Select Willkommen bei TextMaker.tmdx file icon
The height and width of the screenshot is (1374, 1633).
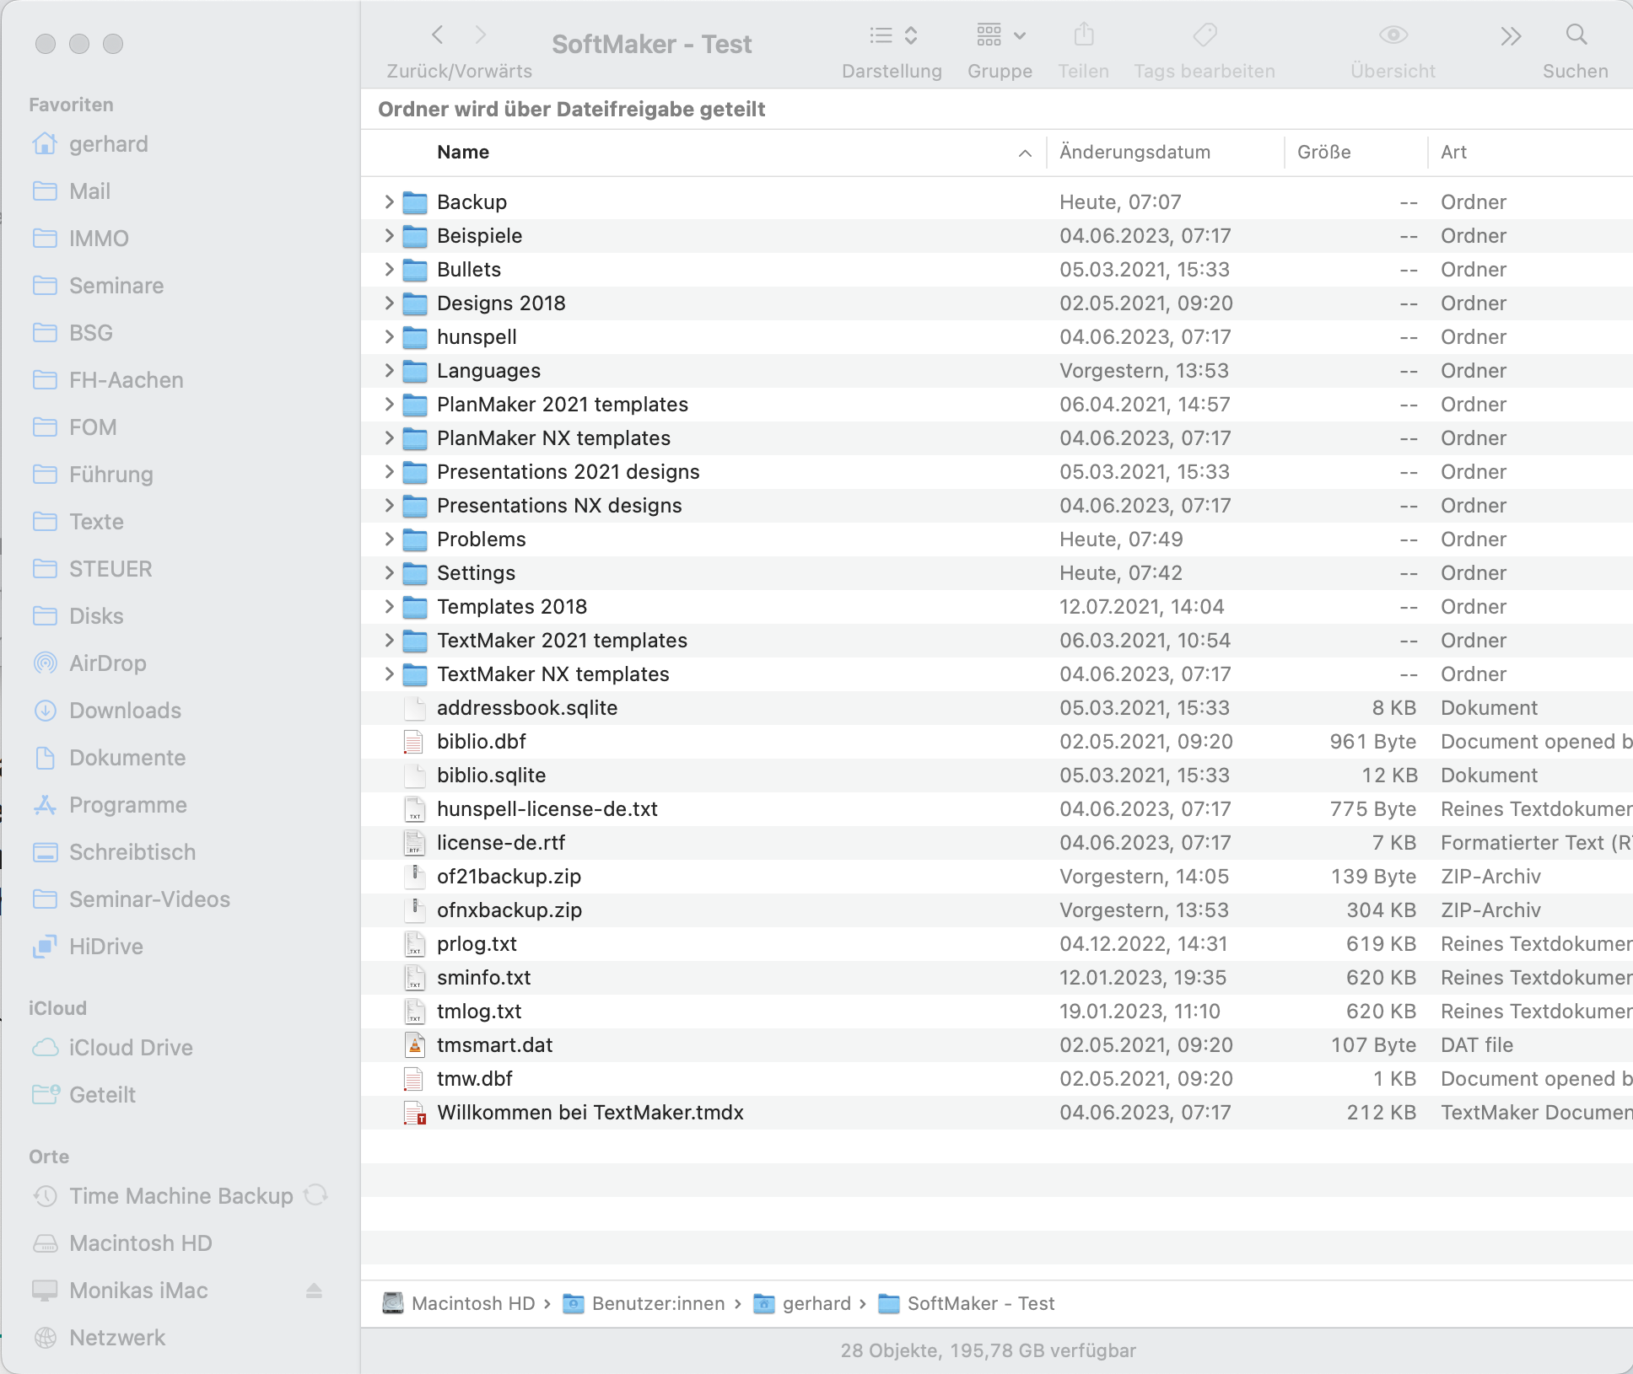415,1113
